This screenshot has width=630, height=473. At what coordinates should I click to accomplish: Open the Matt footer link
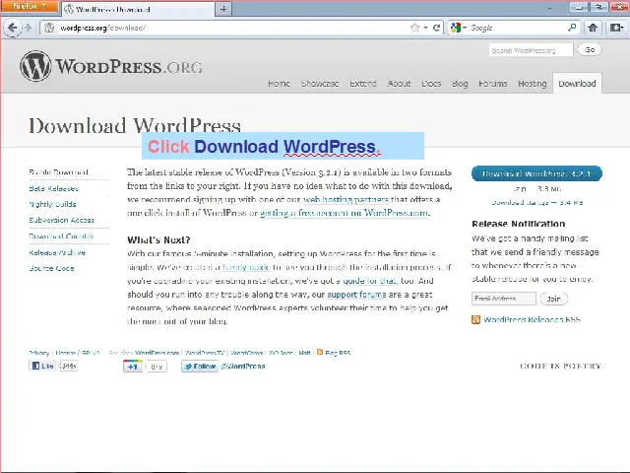click(304, 353)
